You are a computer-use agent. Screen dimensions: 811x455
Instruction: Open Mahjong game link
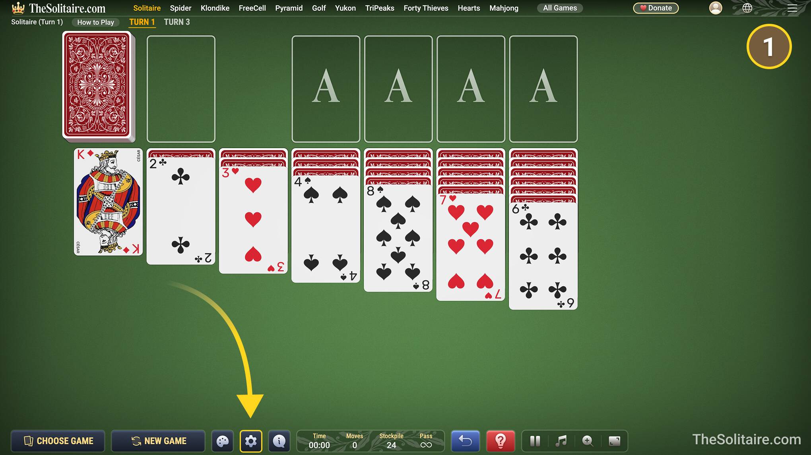[x=504, y=8]
